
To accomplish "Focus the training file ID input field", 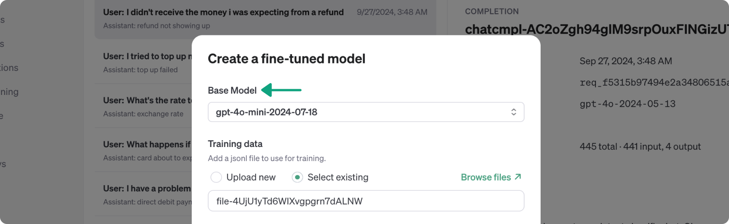I will pyautogui.click(x=365, y=201).
